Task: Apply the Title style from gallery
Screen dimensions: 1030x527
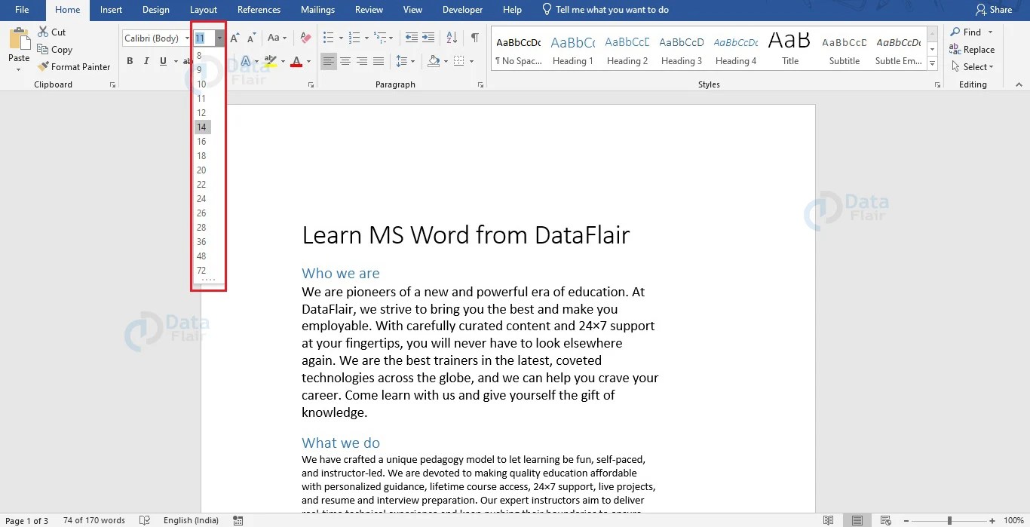Action: pos(790,50)
